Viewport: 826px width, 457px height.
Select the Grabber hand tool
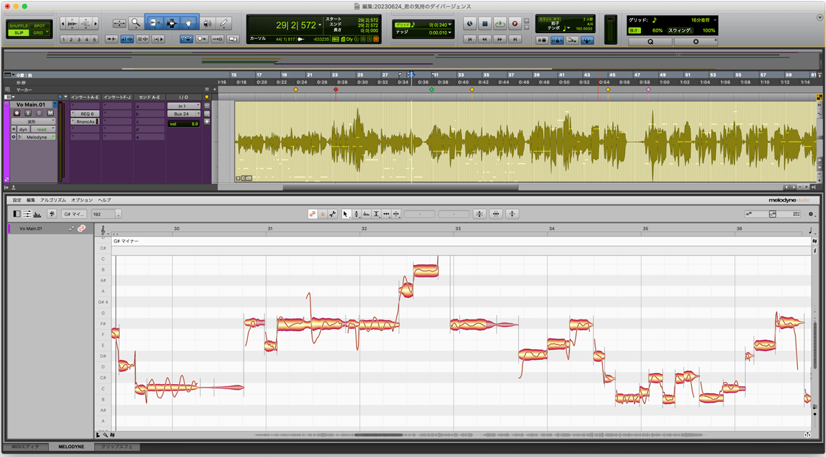coord(189,23)
